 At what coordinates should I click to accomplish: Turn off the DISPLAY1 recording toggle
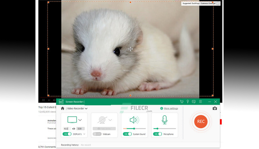(x=67, y=134)
